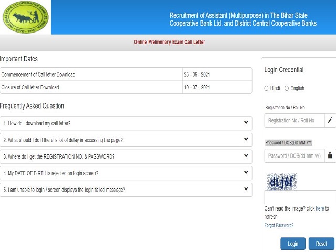This screenshot has width=336, height=252.
Task: Click the highlighted 'Password / DOB(DD-MM-YY)' label
Action: pyautogui.click(x=289, y=143)
